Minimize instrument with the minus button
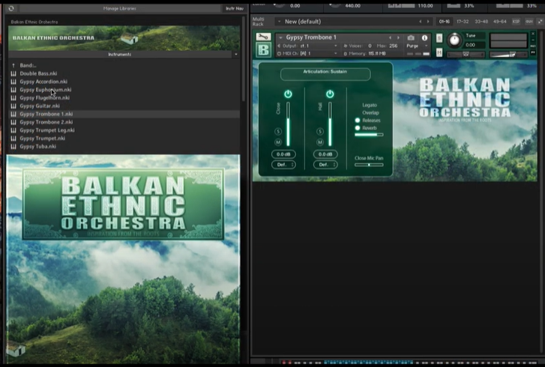The width and height of the screenshot is (545, 367). (533, 40)
